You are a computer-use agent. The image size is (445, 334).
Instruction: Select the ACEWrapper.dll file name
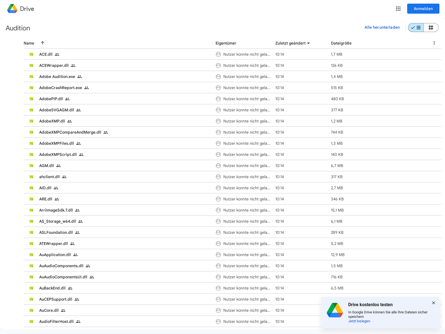click(54, 65)
